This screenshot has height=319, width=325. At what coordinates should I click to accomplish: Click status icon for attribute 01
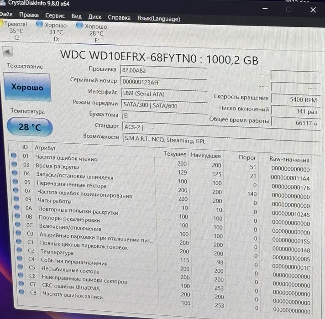point(14,155)
